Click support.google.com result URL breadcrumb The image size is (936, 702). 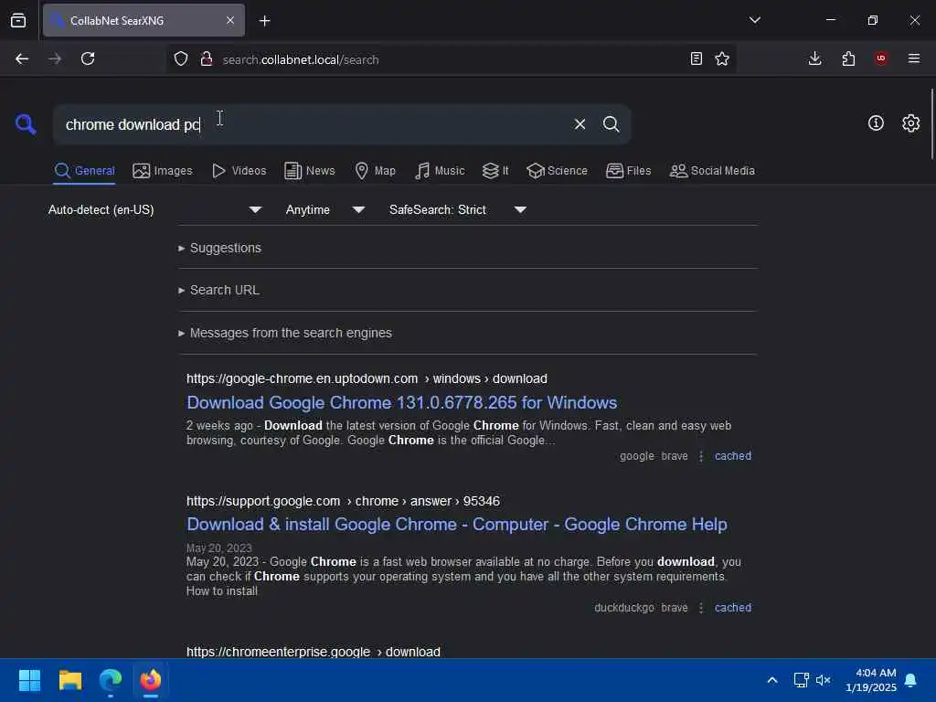pyautogui.click(x=344, y=501)
